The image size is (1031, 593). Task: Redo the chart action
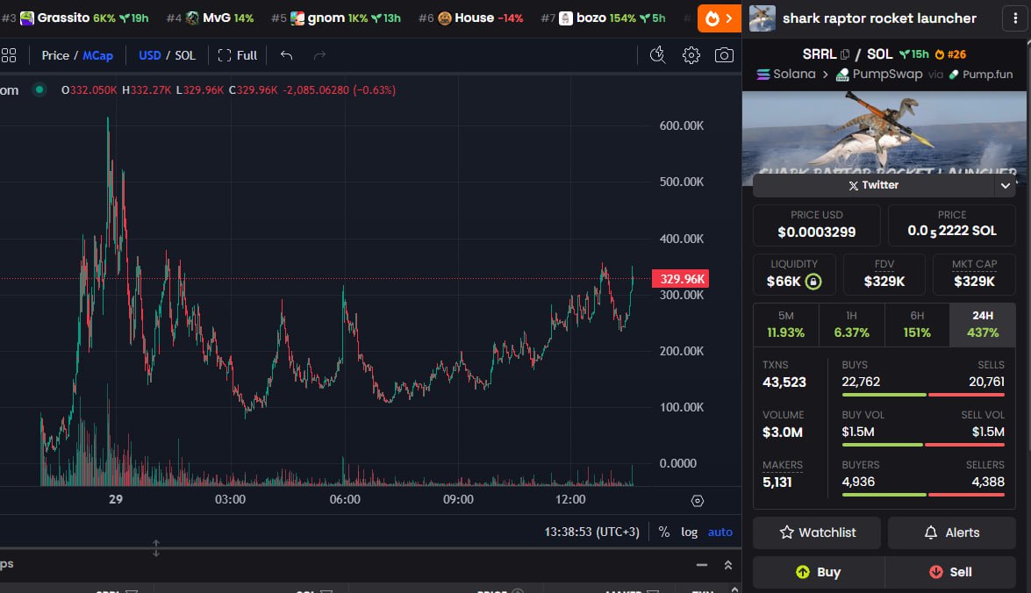click(x=319, y=55)
